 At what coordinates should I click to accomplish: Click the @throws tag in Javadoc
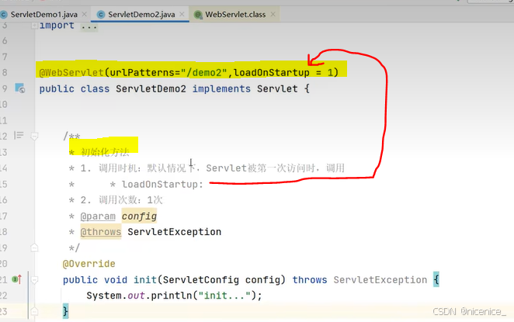(101, 232)
